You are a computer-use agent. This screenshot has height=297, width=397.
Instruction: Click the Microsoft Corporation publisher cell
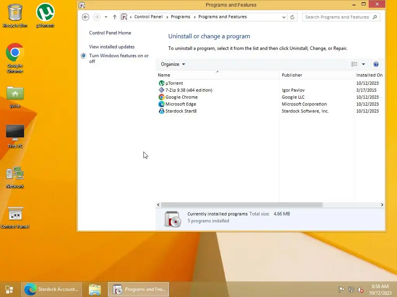point(304,104)
